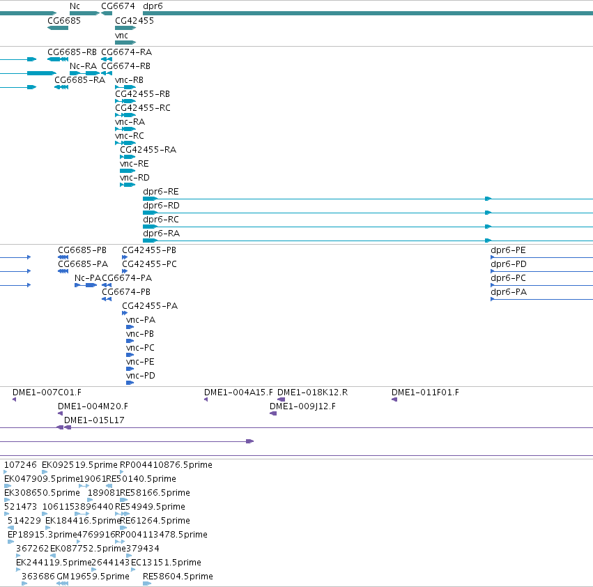The width and height of the screenshot is (593, 587).
Task: Select protein vnc-PD
Action: 141,376
